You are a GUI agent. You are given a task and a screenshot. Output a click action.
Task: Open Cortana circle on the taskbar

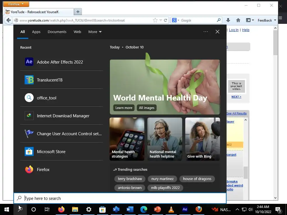(34, 209)
